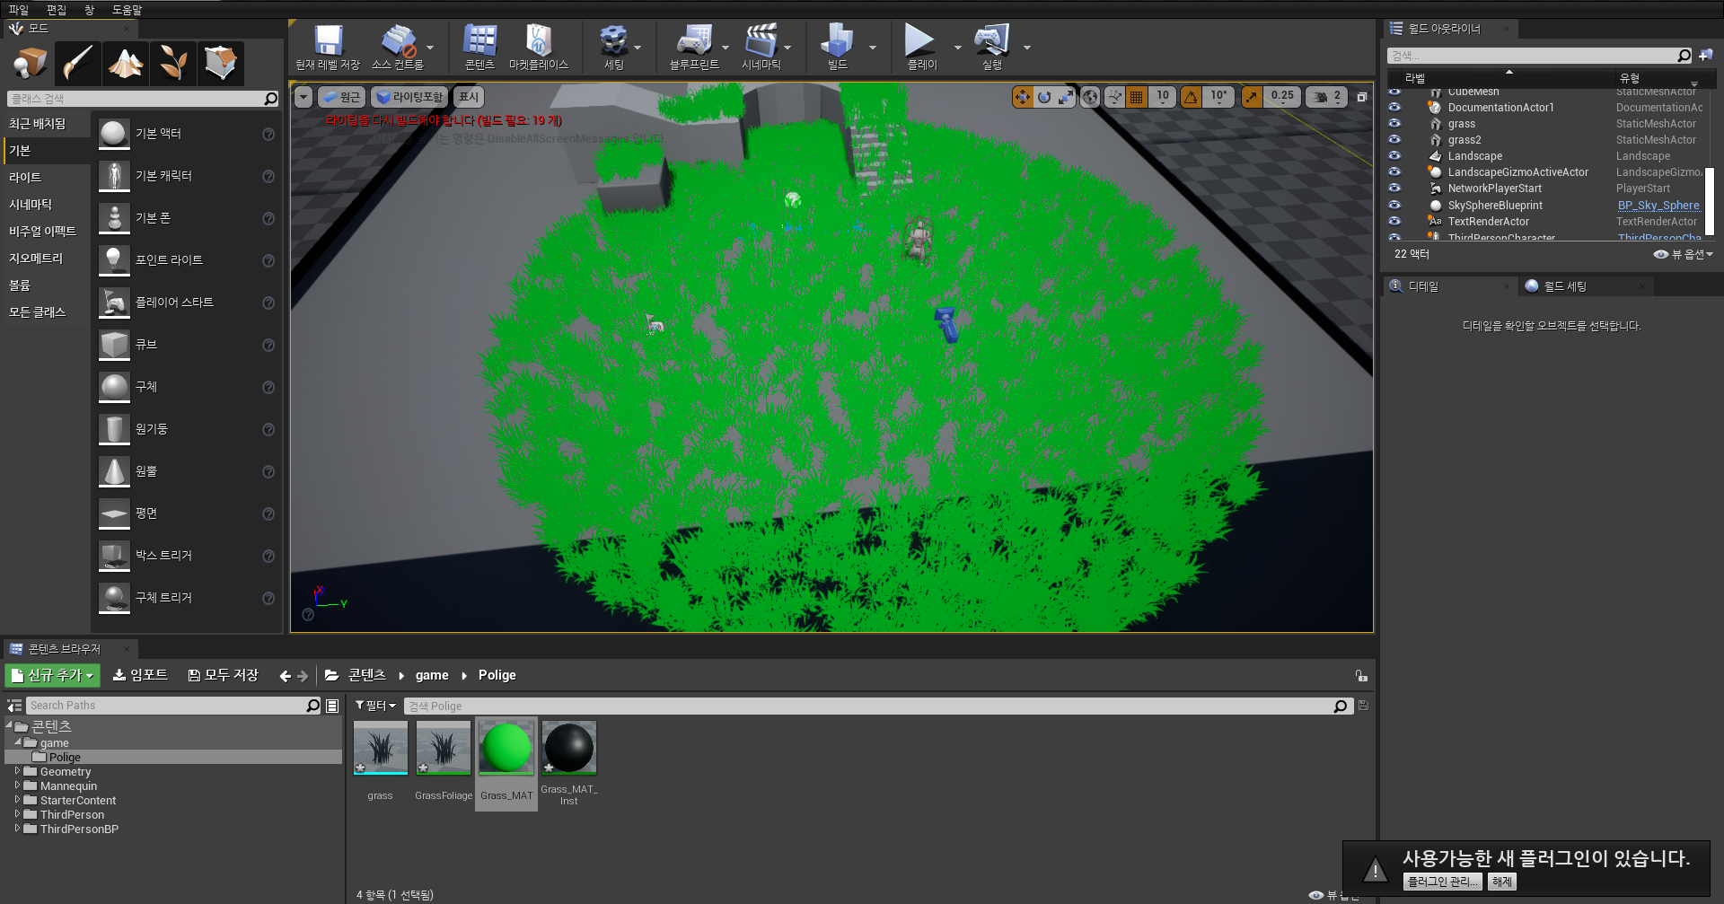
Task: Expand the ThirdPersonBP folder
Action: (x=17, y=829)
